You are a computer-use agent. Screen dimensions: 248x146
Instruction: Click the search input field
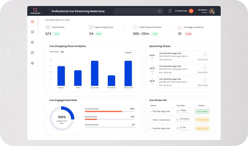click(136, 11)
